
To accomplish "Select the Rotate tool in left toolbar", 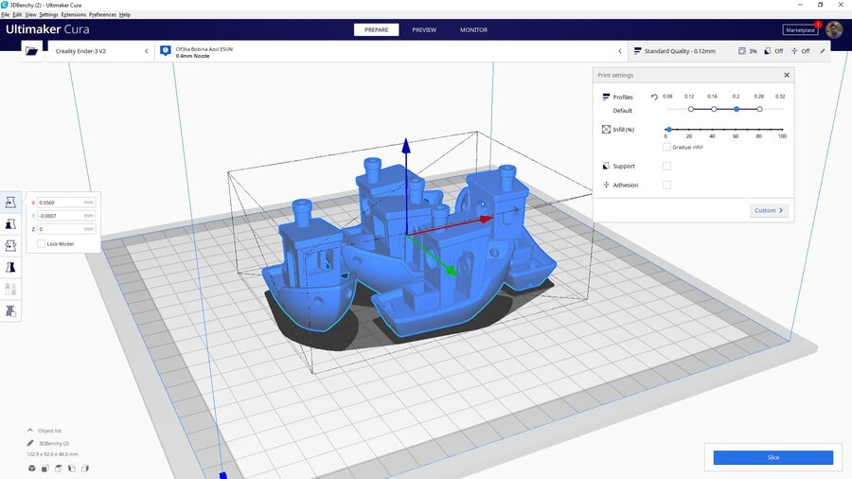I will [10, 245].
